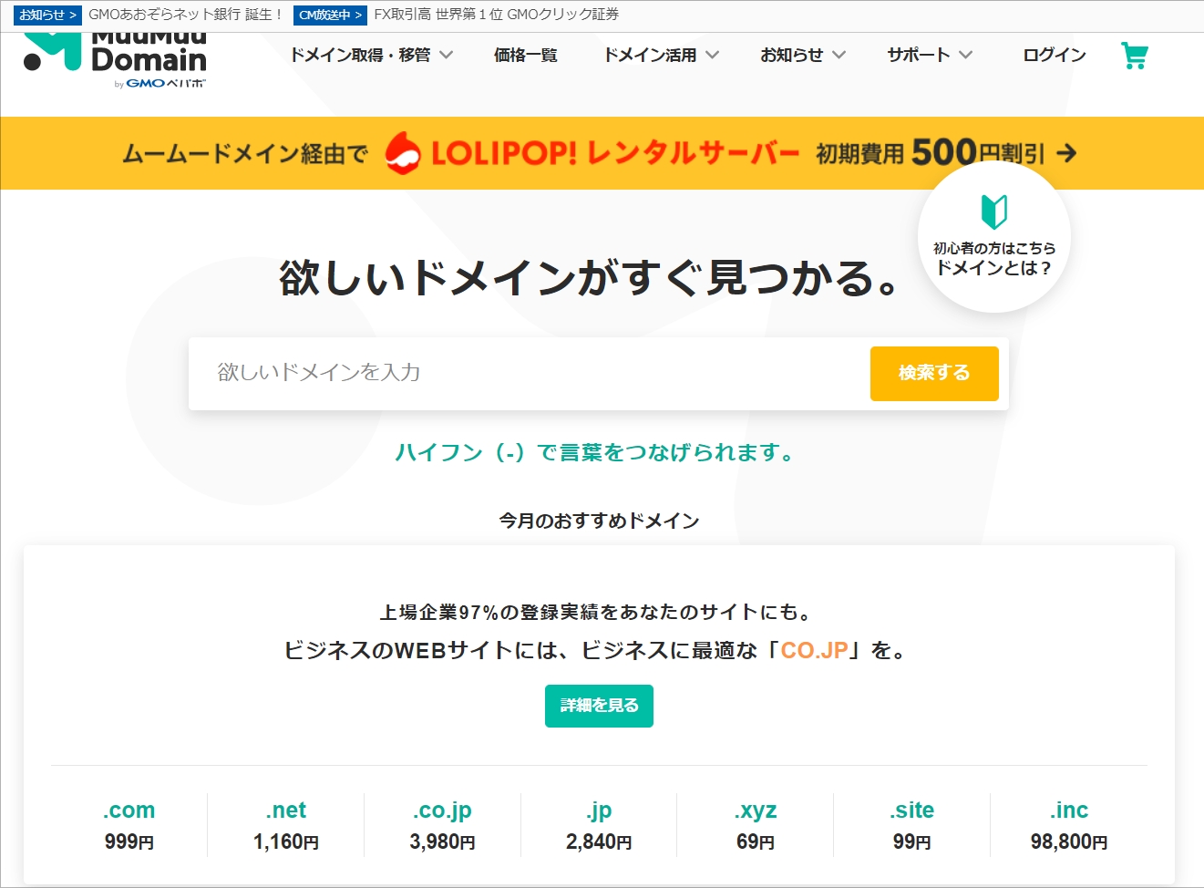This screenshot has width=1204, height=888.
Task: Open the GMOあおぞらネット銀行 誕生 link
Action: (x=186, y=15)
